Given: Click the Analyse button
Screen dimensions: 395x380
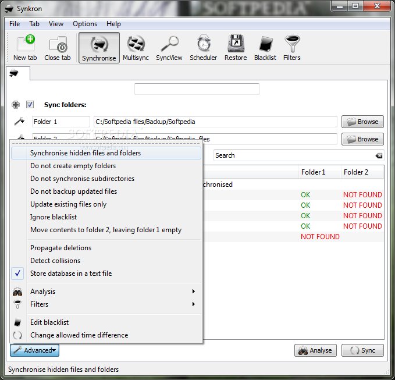Looking at the screenshot, I should (x=315, y=350).
